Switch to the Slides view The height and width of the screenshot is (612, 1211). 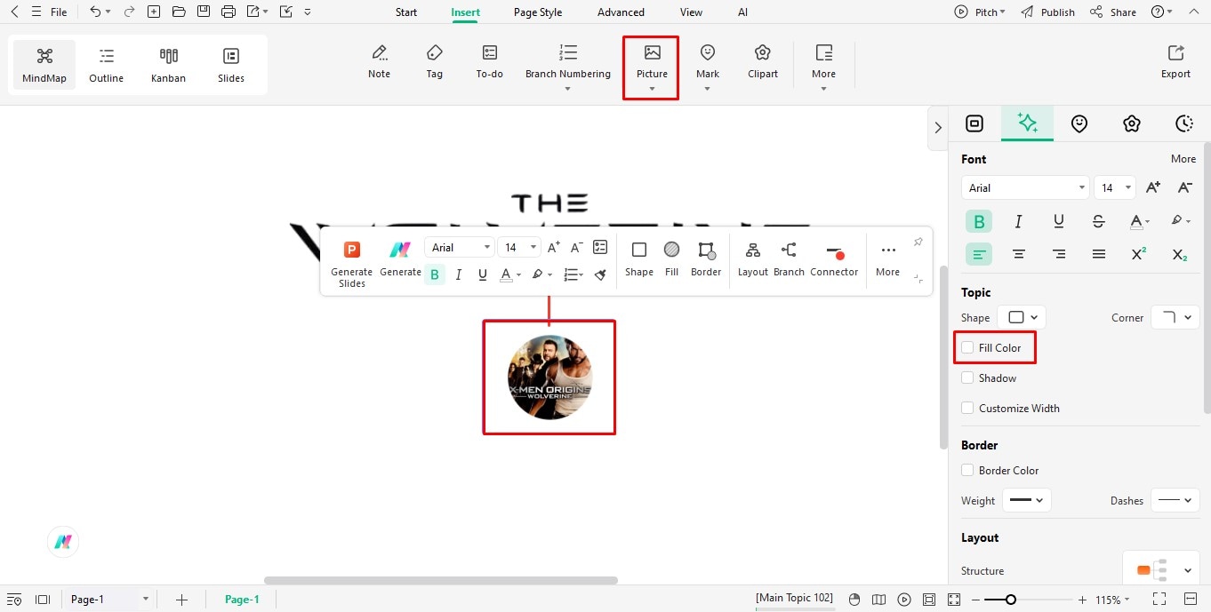(231, 66)
